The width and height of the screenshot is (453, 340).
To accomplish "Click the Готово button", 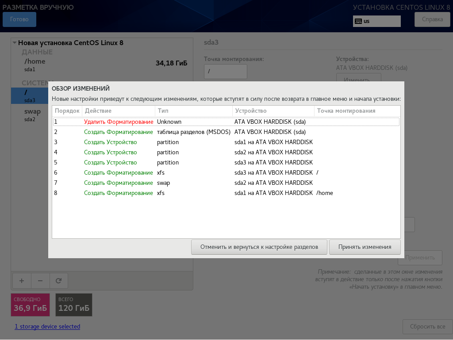I will tap(19, 19).
